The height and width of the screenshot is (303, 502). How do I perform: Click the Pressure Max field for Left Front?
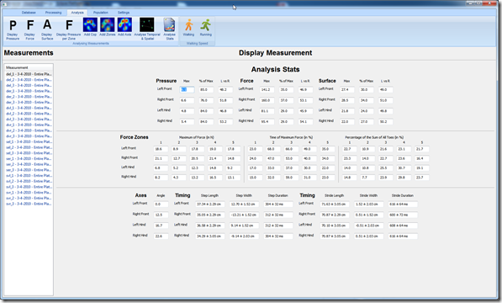(187, 90)
